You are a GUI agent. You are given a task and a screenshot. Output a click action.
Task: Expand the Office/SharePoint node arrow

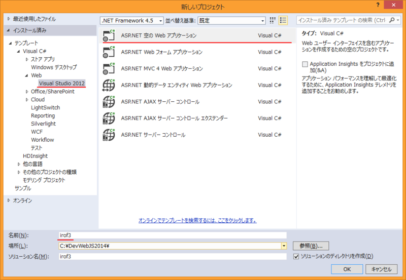[x=27, y=92]
